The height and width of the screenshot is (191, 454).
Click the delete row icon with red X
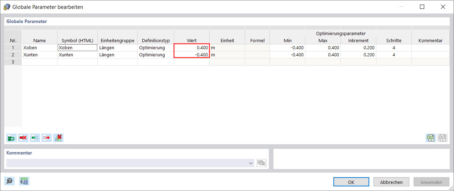[23, 138]
